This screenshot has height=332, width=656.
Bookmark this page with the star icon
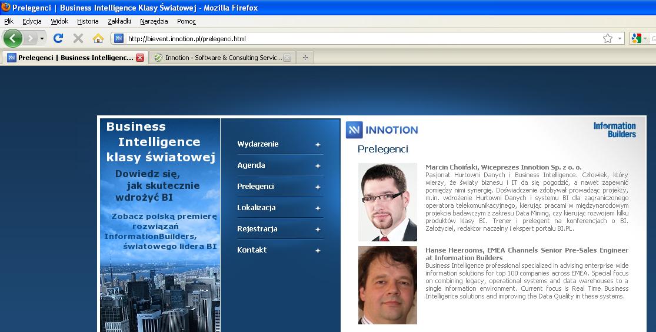(608, 38)
